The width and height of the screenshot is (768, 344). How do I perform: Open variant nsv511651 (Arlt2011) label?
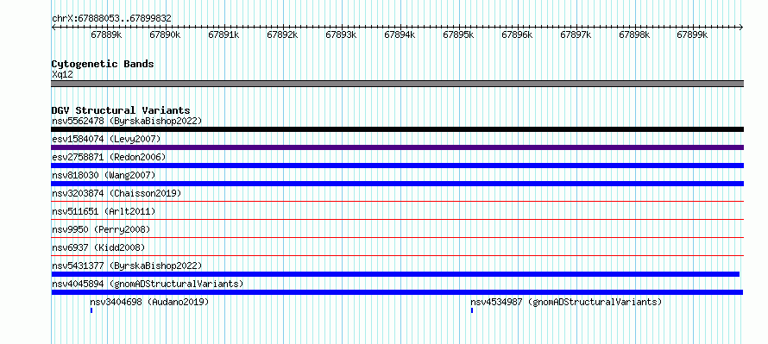coord(104,211)
